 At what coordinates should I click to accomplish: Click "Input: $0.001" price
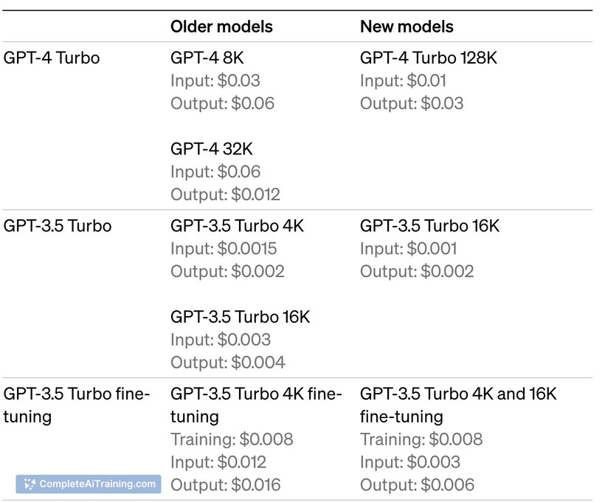409,248
